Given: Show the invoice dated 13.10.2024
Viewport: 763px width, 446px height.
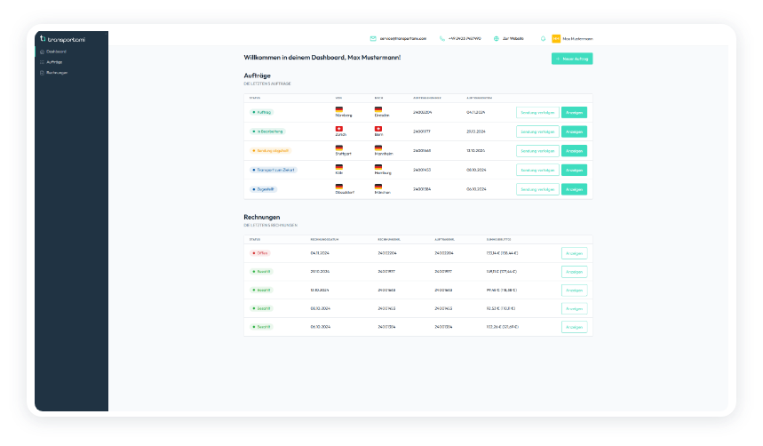Looking at the screenshot, I should coord(574,291).
